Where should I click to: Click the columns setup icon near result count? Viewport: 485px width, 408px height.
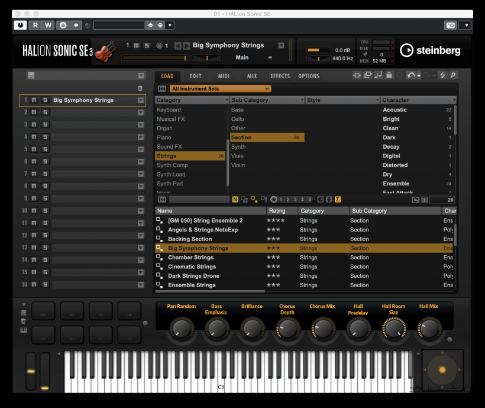[425, 200]
